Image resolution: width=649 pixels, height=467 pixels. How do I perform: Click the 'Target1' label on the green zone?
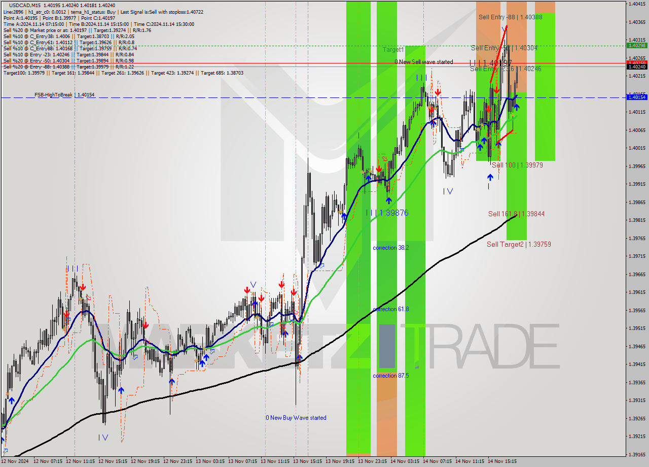point(393,50)
